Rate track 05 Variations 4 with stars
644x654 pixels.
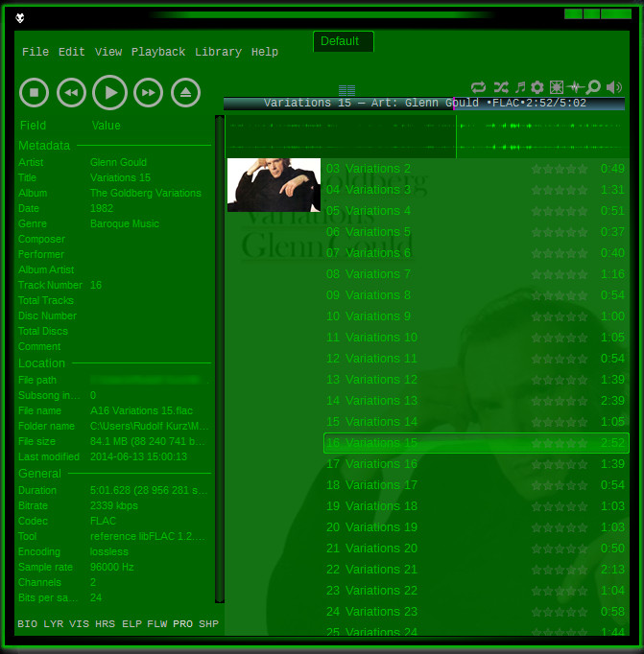click(x=560, y=211)
